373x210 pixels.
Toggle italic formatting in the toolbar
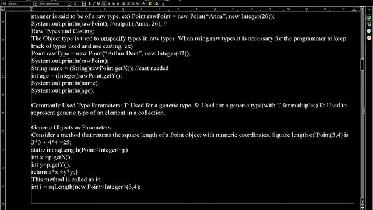(94, 3)
